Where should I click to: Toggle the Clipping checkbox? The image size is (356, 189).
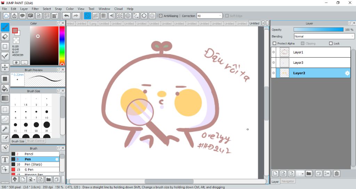tap(303, 43)
